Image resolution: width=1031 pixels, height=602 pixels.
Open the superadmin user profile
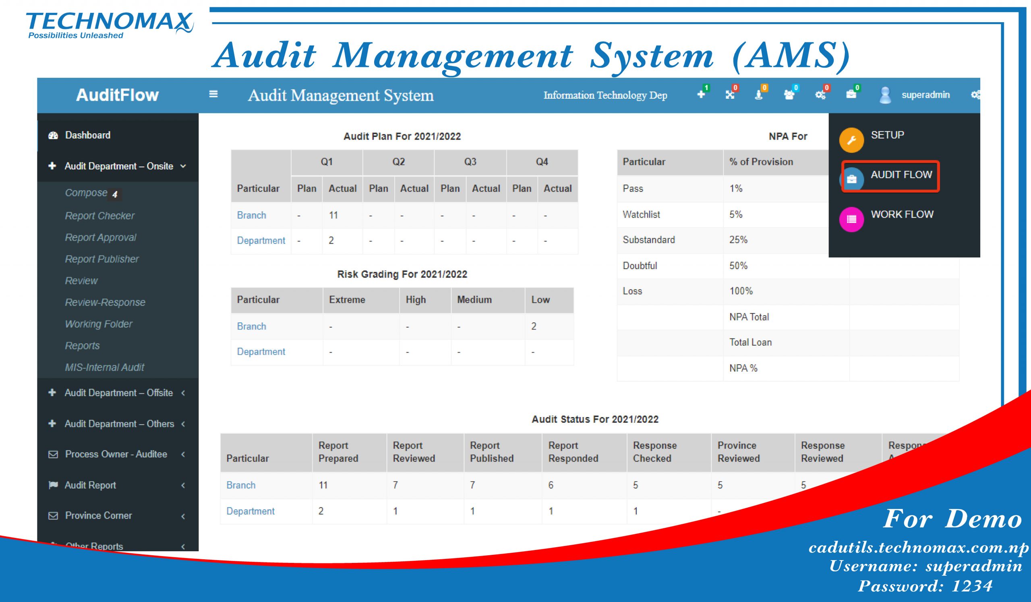(x=925, y=95)
